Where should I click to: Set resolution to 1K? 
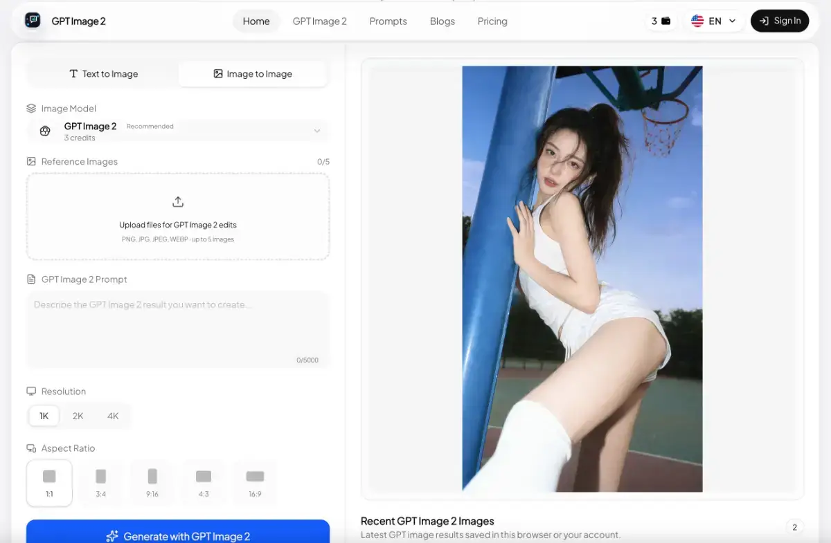44,416
